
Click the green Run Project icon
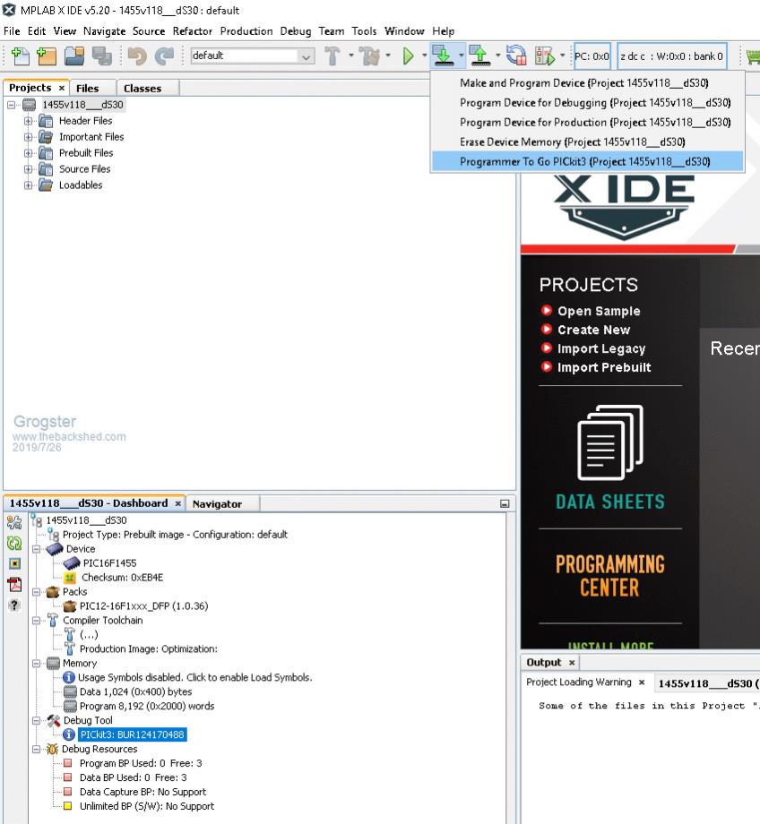point(408,56)
